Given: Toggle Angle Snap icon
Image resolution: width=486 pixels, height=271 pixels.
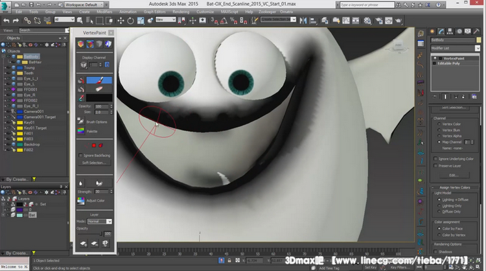Looking at the screenshot, I should [x=224, y=21].
